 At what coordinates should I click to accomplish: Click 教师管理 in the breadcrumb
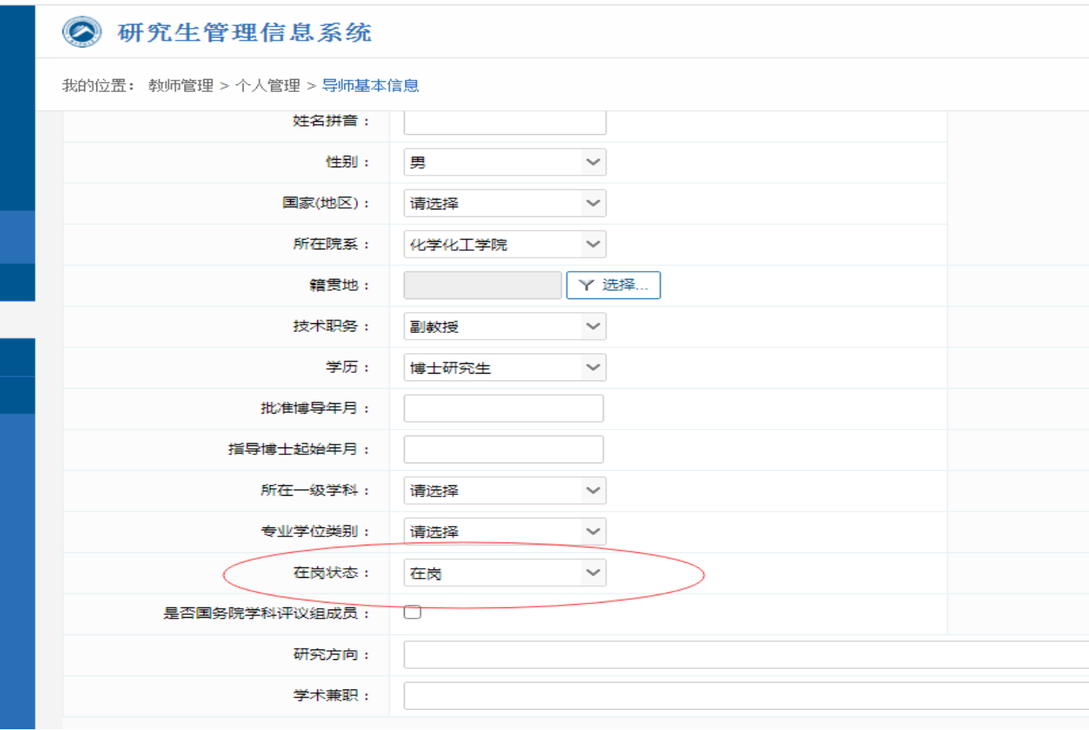pos(181,86)
